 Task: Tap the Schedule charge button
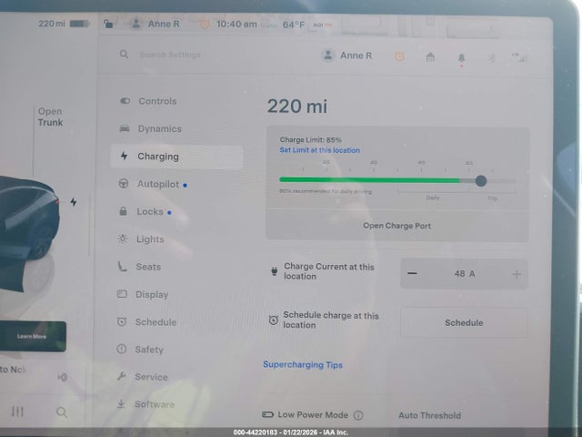point(464,322)
